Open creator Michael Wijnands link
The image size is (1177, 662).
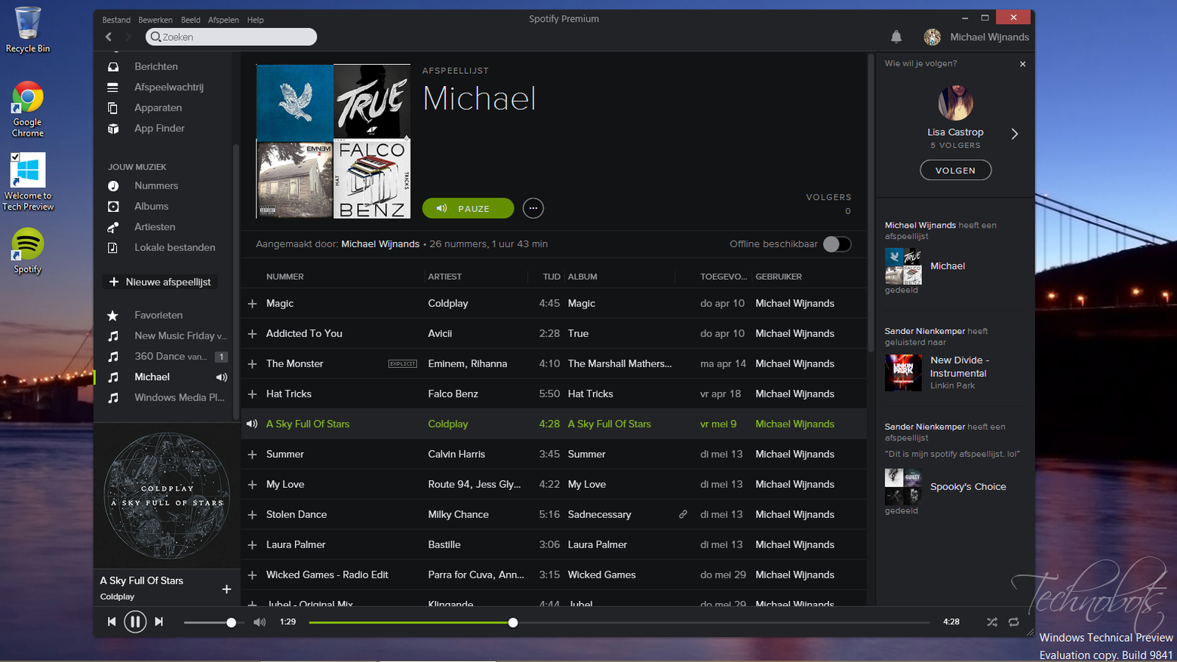tap(380, 244)
